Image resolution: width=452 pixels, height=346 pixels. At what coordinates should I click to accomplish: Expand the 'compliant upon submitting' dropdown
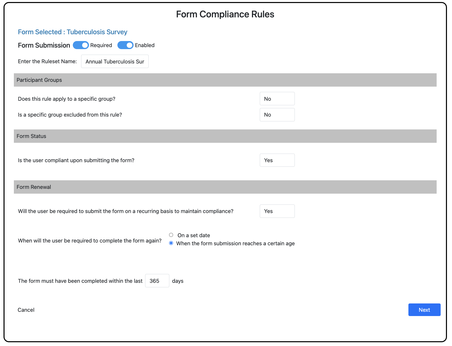point(277,160)
